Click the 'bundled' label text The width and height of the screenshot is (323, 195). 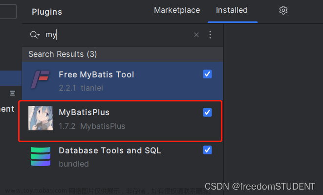tap(74, 164)
